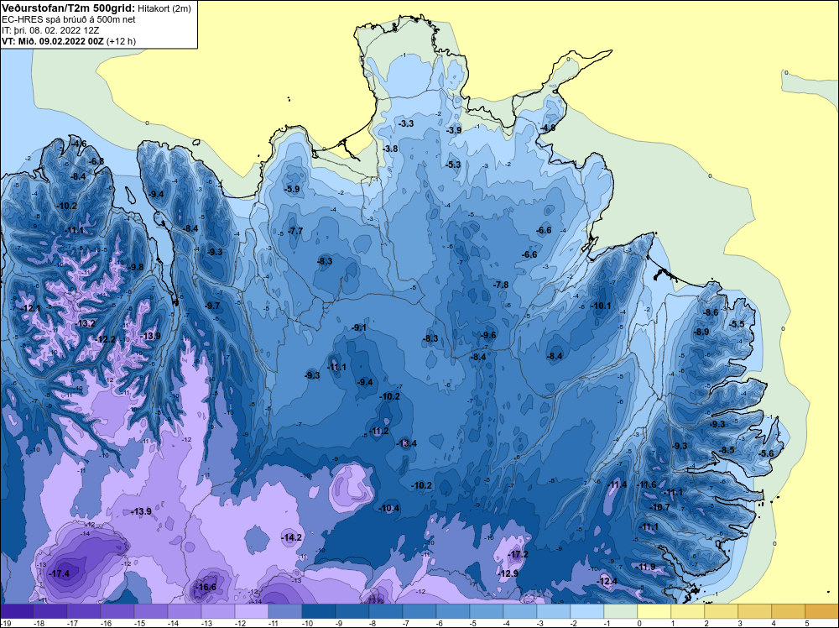Screen dimensions: 839x628
Task: Click valid time VT: Mið. 09.02.2022 00Z
Action: tap(53, 40)
